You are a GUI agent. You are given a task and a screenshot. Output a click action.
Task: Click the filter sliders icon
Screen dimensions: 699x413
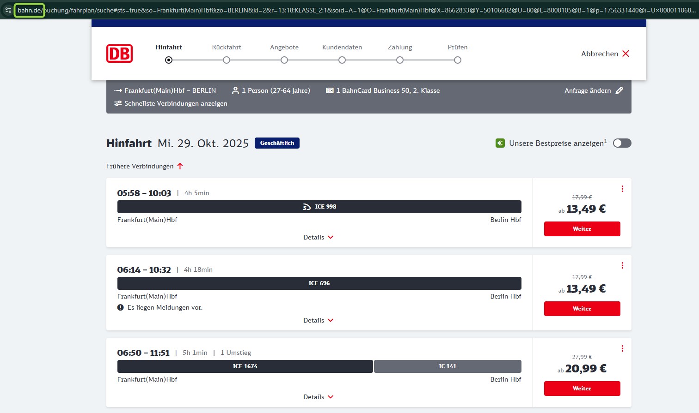click(118, 103)
